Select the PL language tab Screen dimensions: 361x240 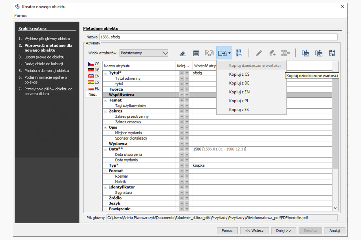point(94,88)
